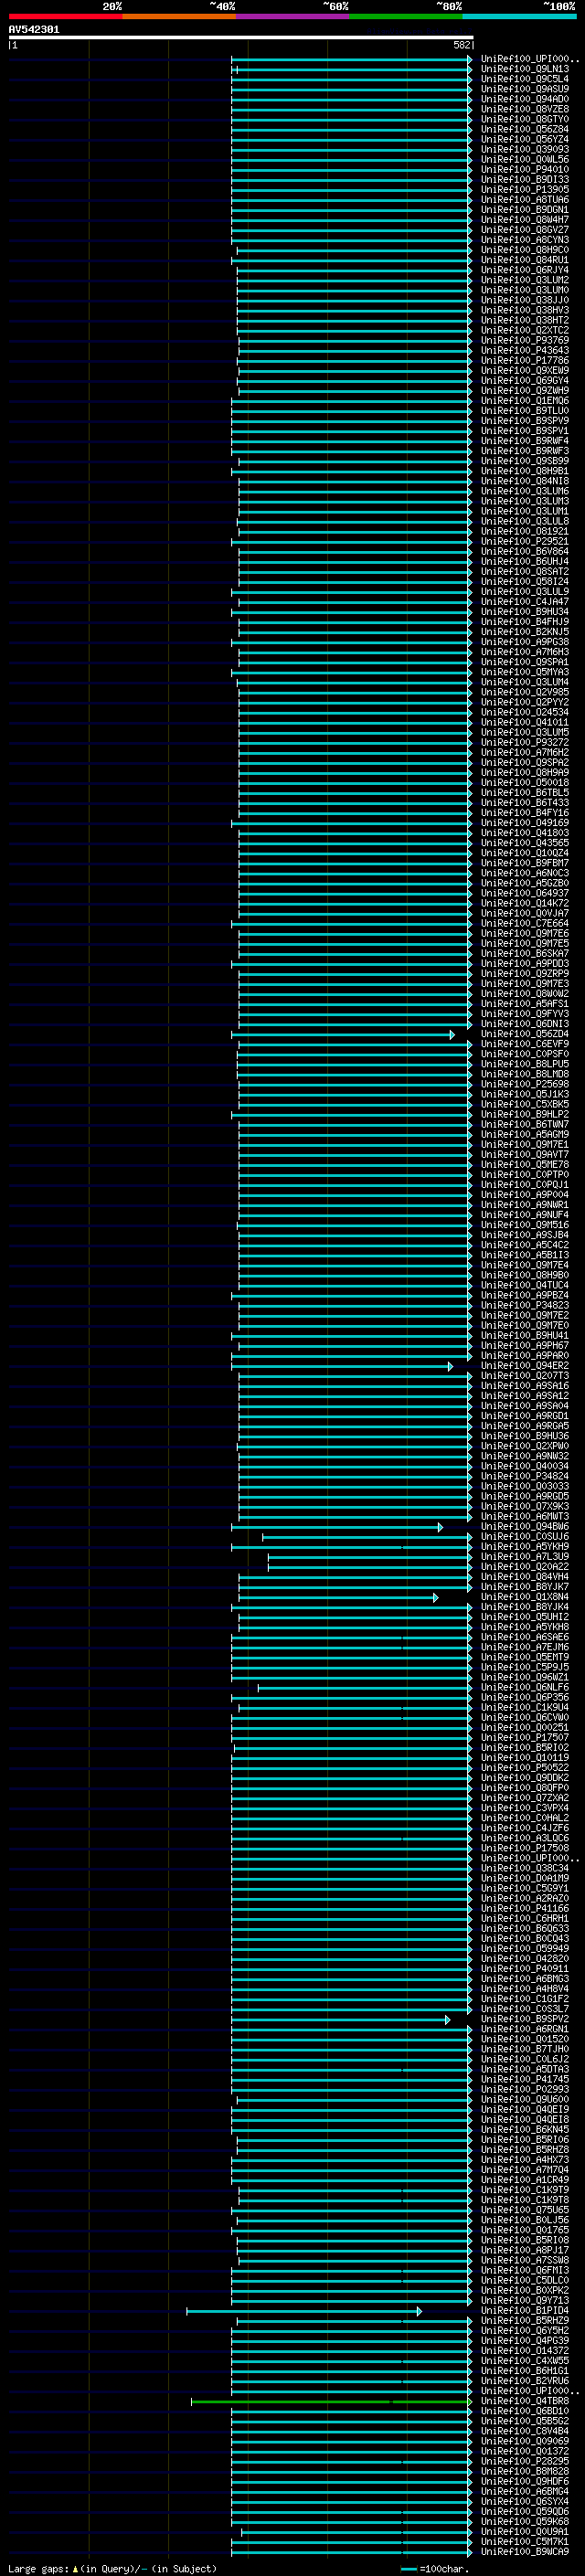Image resolution: width=585 pixels, height=2576 pixels.
Task: Select hit label UniRef100_P28295
Action: [x=525, y=2461]
